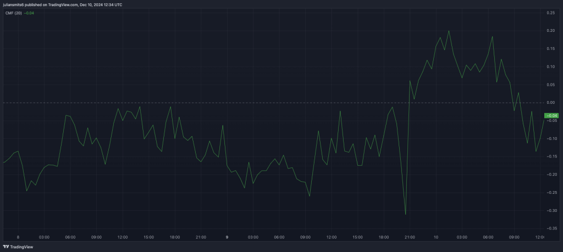
Task: Click the date label 8 on time axis
Action: (18, 237)
